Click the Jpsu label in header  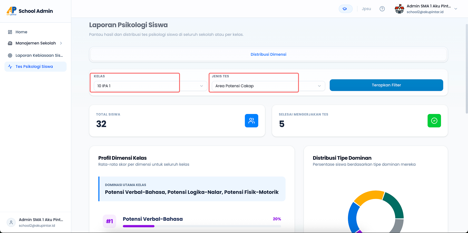[x=366, y=9]
